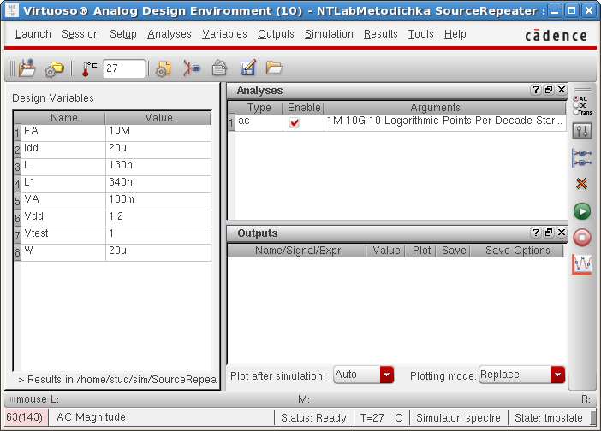Viewport: 601px width, 431px height.
Task: Click the edit variables sliders icon
Action: pyautogui.click(x=582, y=131)
